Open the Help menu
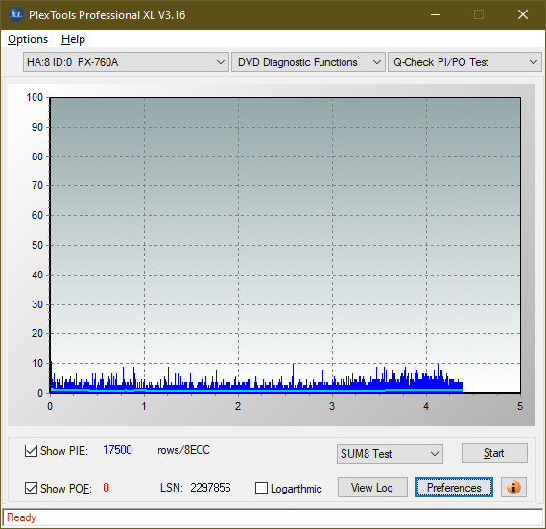This screenshot has width=546, height=529. pos(73,39)
